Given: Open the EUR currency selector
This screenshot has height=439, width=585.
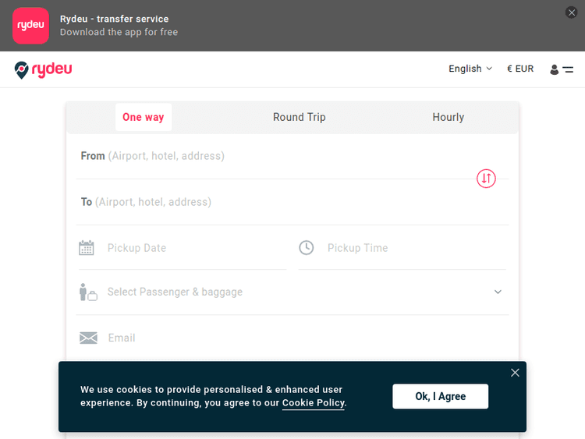Looking at the screenshot, I should click(x=520, y=69).
